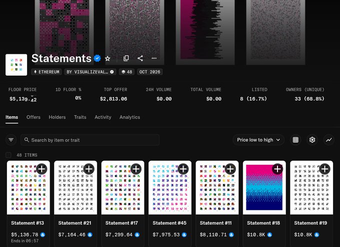Switch to grid view layout icon
Viewport: 340px width, 247px height.
click(295, 140)
